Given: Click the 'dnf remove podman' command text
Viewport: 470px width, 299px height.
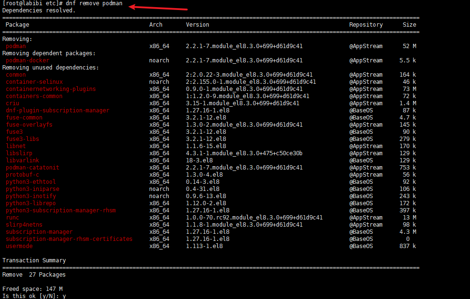Looking at the screenshot, I should pos(94,3).
